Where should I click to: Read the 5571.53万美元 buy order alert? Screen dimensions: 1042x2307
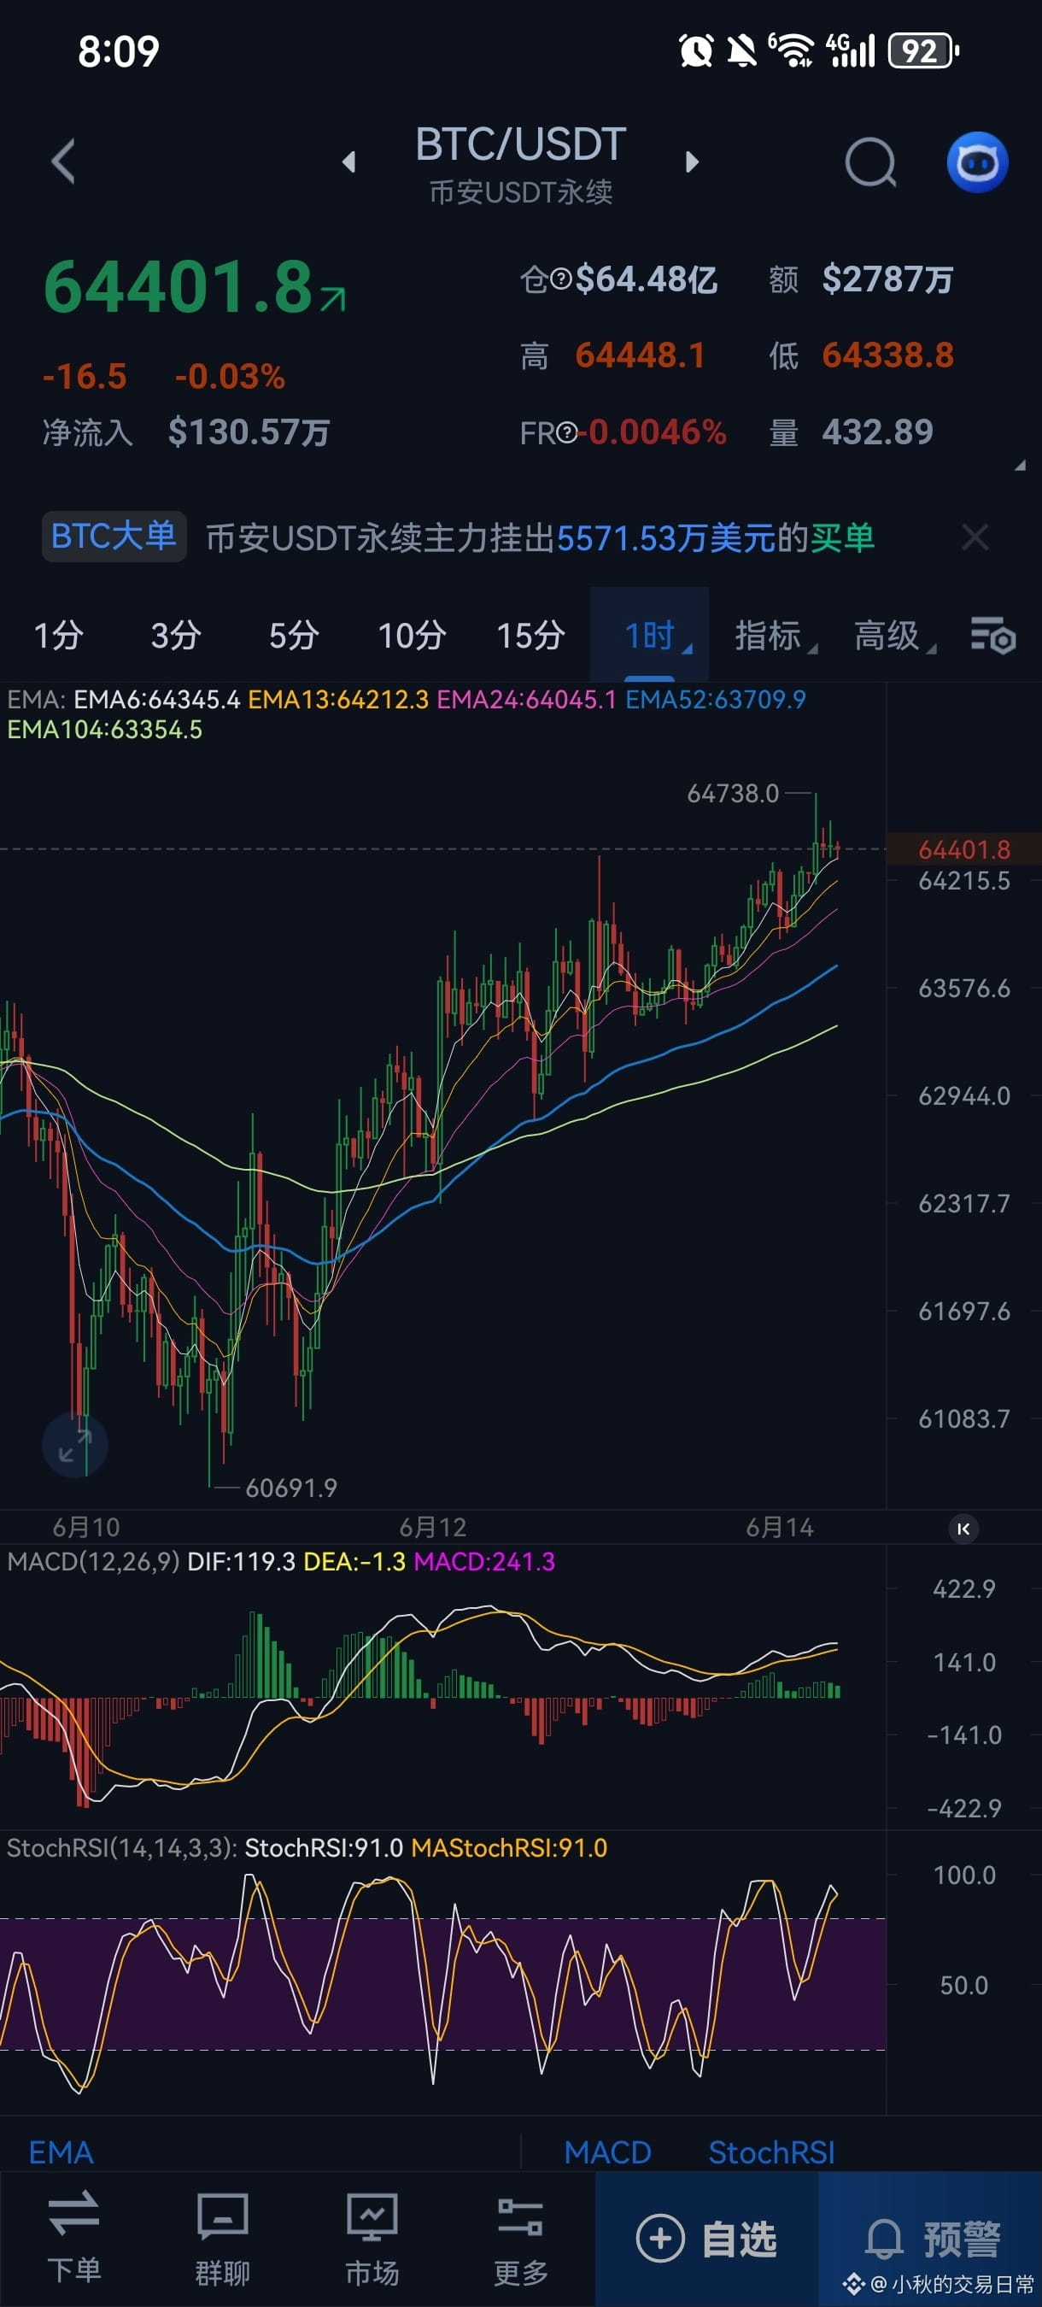540,538
